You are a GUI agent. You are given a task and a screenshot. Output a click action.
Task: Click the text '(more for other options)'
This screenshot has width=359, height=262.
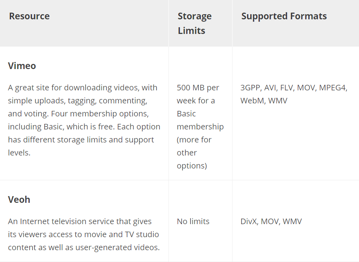coord(194,153)
